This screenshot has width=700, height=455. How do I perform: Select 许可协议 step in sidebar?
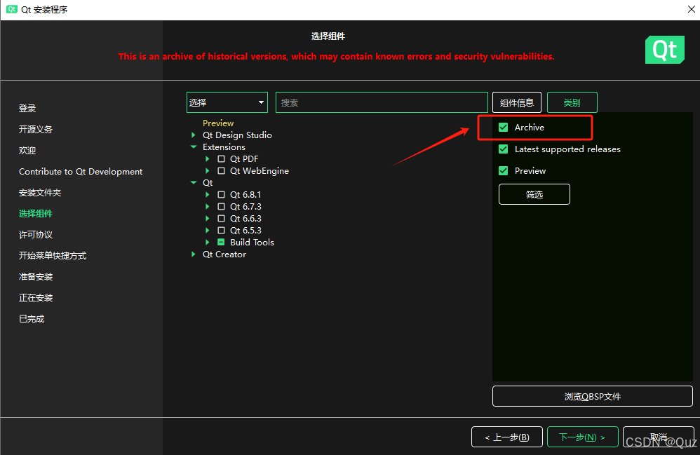36,235
